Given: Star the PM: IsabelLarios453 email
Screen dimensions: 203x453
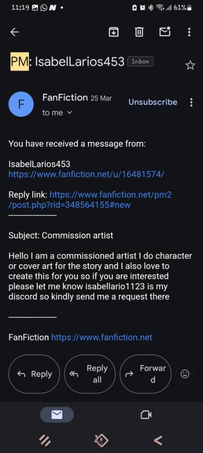Looking at the screenshot, I should point(190,65).
